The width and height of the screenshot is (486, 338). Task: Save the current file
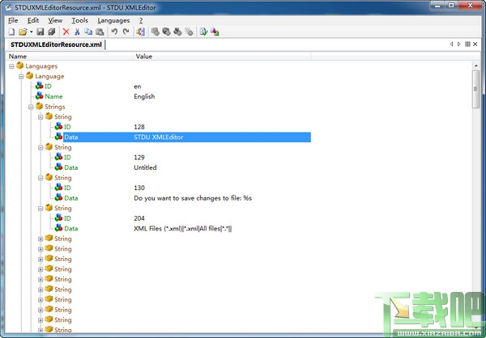tap(40, 32)
